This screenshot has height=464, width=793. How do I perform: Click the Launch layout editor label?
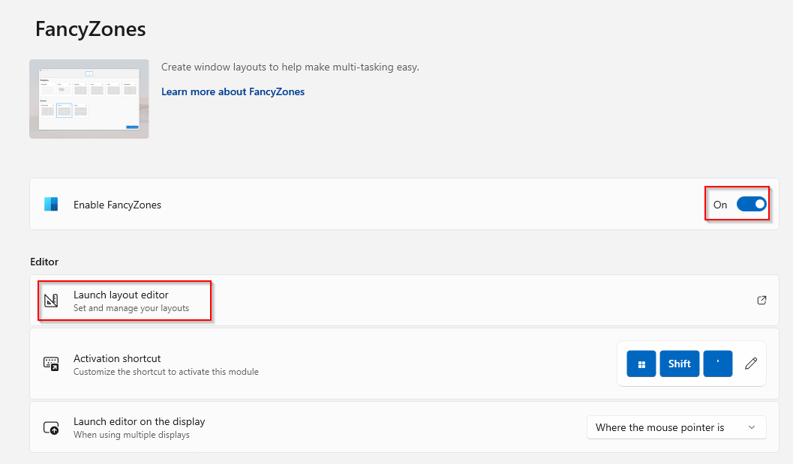pos(121,295)
